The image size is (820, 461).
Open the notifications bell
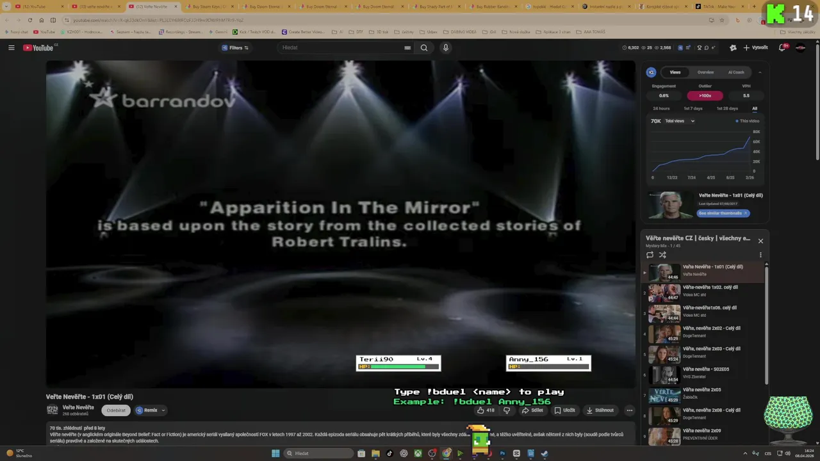click(x=782, y=47)
